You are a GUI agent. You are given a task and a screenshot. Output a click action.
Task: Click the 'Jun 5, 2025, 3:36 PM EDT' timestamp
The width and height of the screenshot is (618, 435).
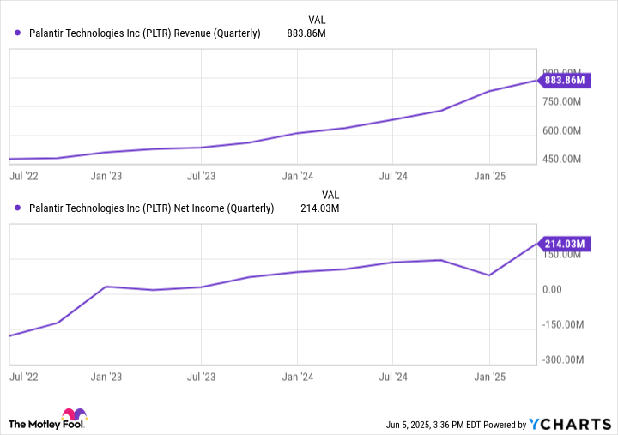click(x=433, y=425)
